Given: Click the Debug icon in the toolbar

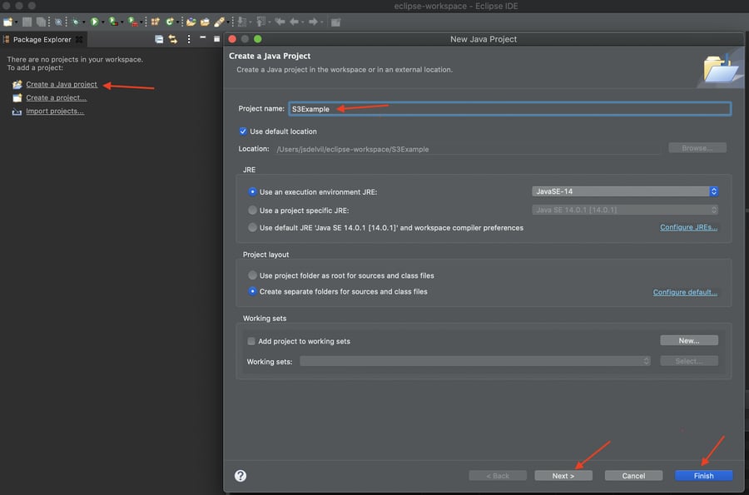Looking at the screenshot, I should tap(76, 21).
